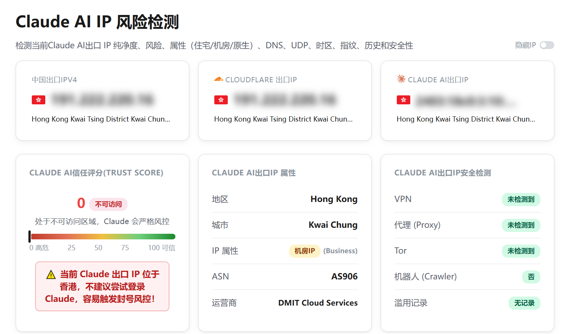
Task: Click the warning triangle icon in alert box
Action: pyautogui.click(x=51, y=275)
